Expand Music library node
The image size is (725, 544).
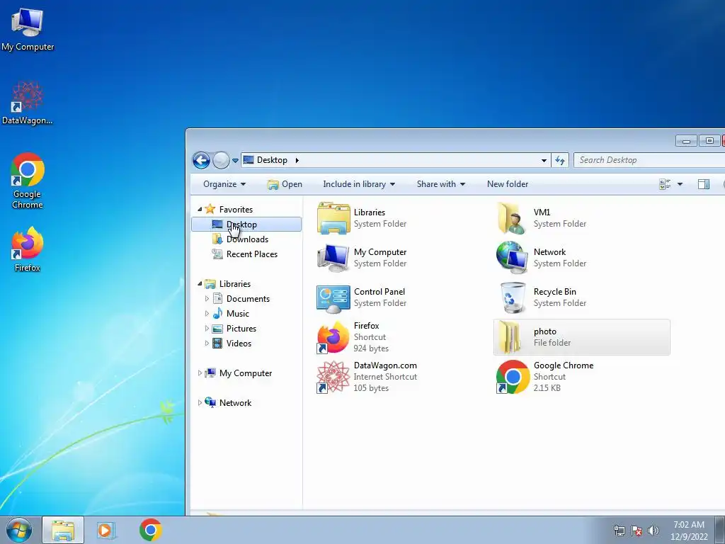(207, 314)
